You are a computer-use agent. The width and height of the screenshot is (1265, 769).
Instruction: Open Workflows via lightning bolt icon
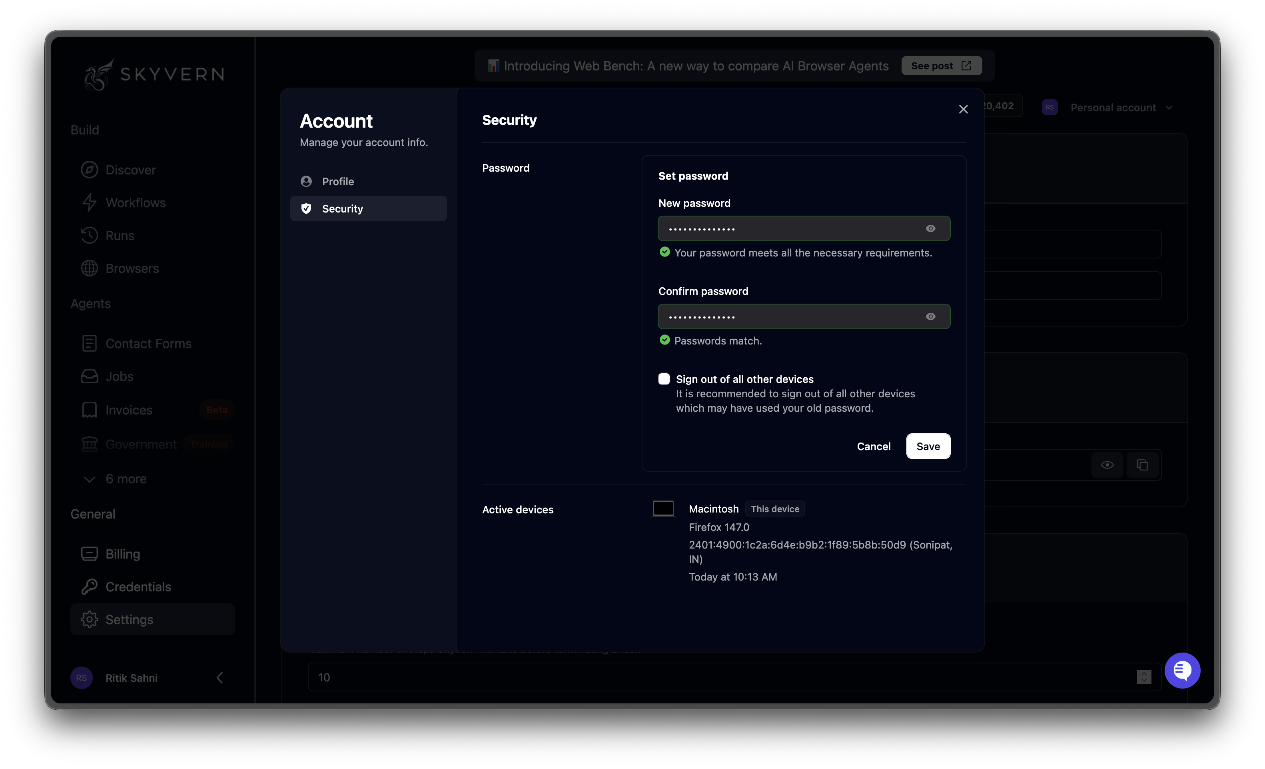pyautogui.click(x=89, y=203)
